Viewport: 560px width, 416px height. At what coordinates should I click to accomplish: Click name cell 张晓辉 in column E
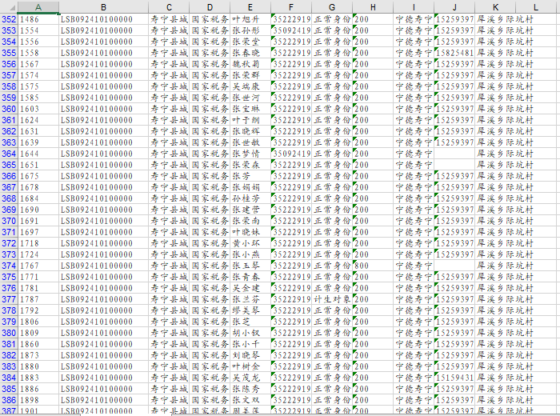[x=250, y=131]
